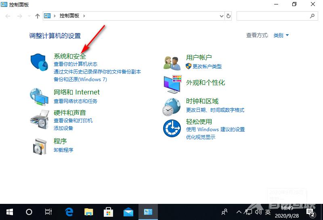Switch input language with 英 indicator
Screen dimensions: 323x220
click(268, 212)
